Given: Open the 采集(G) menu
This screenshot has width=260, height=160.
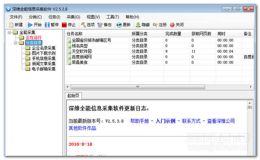Looking at the screenshot, I should coord(73,17).
